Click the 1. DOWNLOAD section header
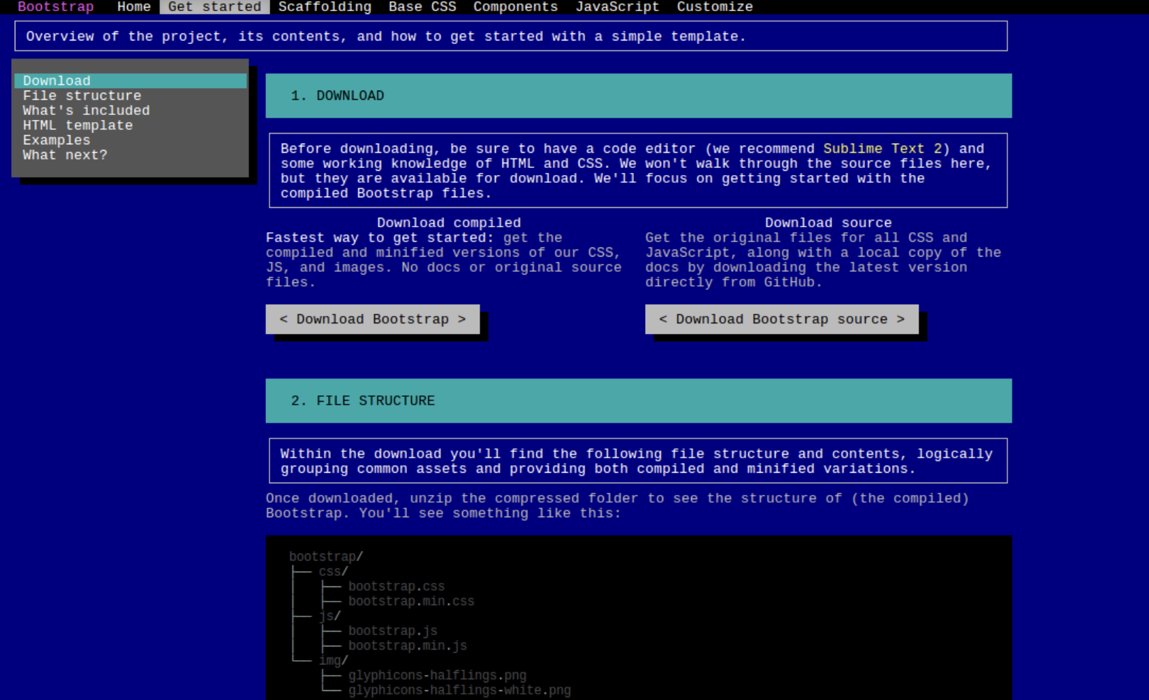This screenshot has height=700, width=1149. coord(638,96)
